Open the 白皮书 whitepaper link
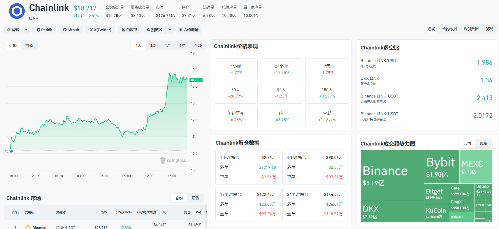This screenshot has height=229, width=499. click(x=129, y=30)
